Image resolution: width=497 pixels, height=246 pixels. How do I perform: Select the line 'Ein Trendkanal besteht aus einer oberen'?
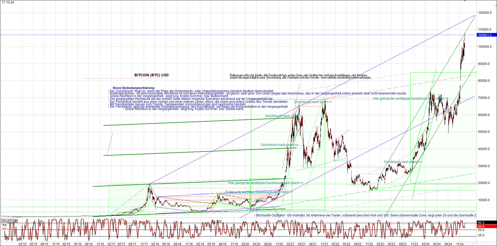point(198,102)
